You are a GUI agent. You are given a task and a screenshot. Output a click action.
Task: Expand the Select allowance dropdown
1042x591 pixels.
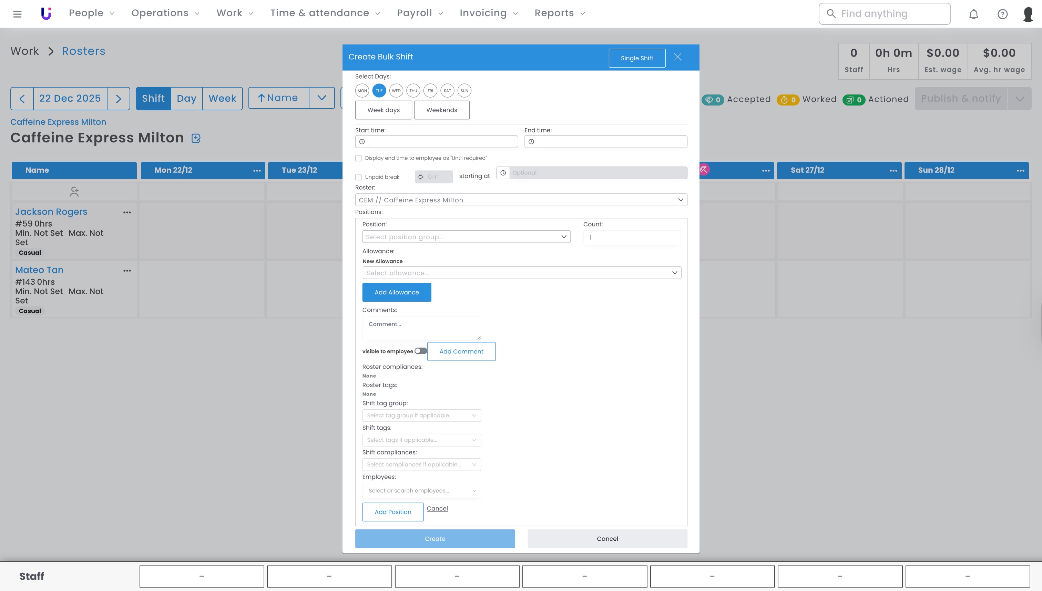(x=521, y=273)
